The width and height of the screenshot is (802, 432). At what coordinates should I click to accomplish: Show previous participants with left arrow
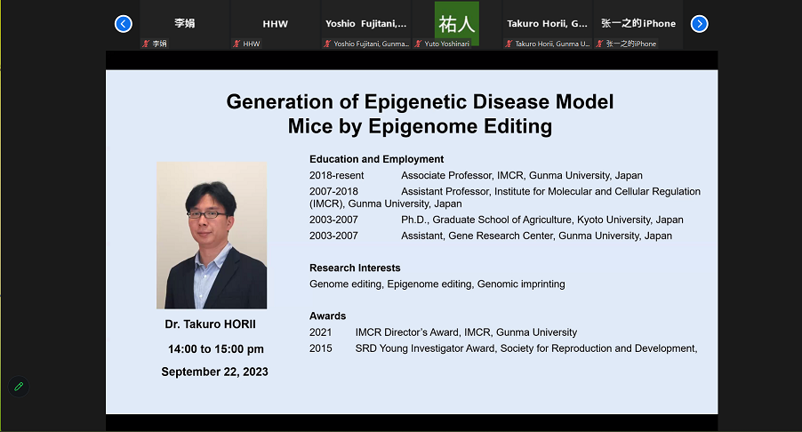coord(124,23)
